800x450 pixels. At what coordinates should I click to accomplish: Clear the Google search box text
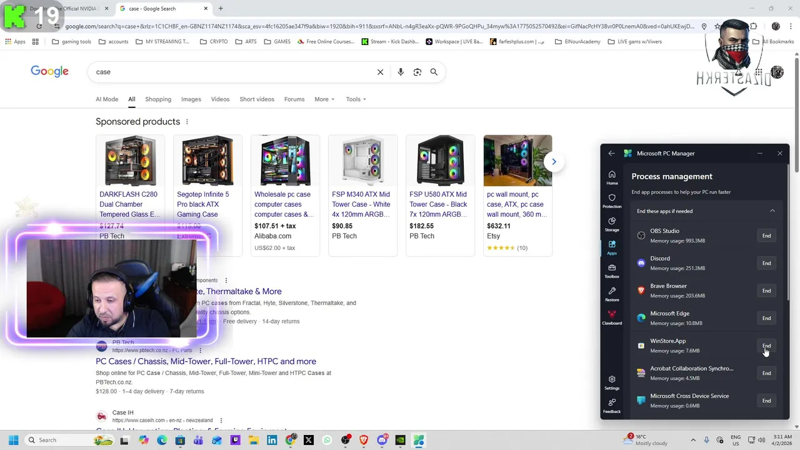pyautogui.click(x=380, y=72)
